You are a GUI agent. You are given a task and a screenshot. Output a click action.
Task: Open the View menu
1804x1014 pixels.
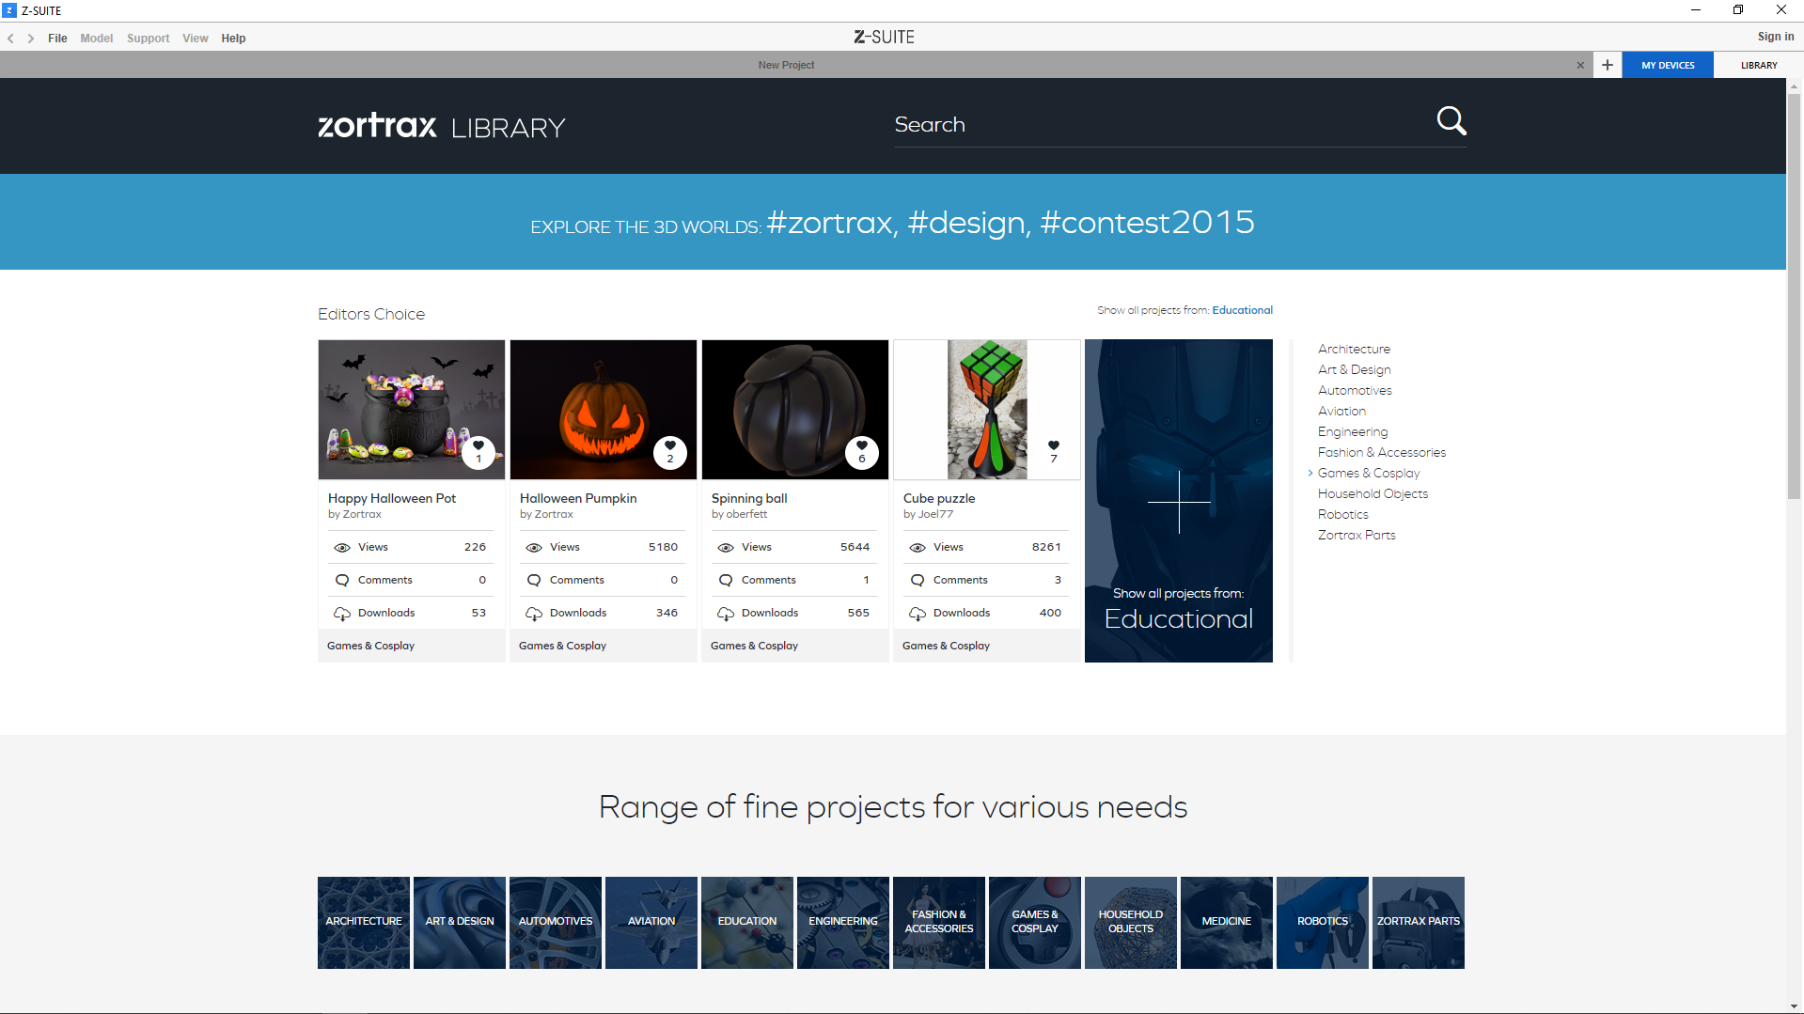coord(195,39)
